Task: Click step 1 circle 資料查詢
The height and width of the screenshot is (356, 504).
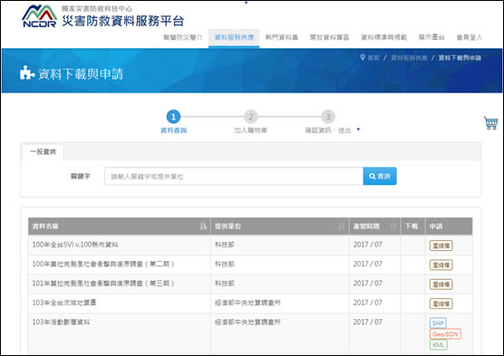Action: click(173, 117)
